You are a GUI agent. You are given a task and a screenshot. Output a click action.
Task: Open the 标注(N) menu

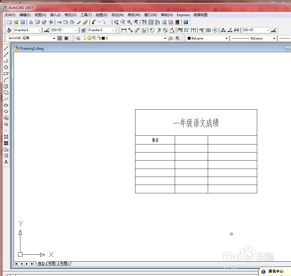117,15
